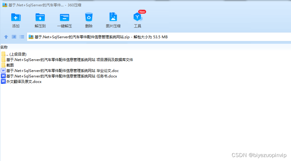
Task: Select the 外文翻译及原文.docx file
Action: coord(21,81)
